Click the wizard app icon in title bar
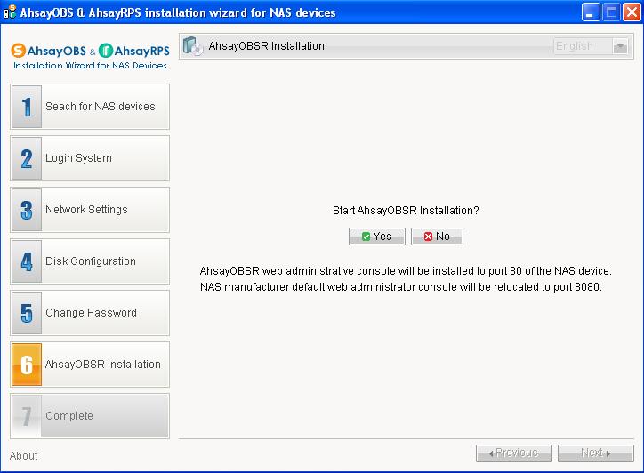 10,12
